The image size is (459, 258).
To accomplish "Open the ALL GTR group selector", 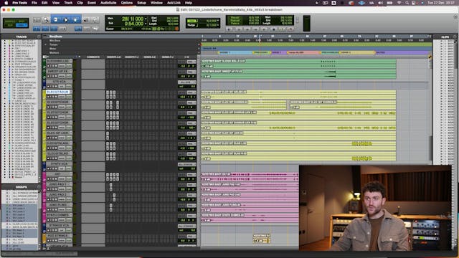I will [186, 82].
